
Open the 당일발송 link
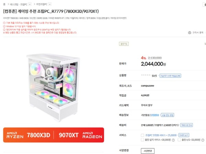coord(155,115)
